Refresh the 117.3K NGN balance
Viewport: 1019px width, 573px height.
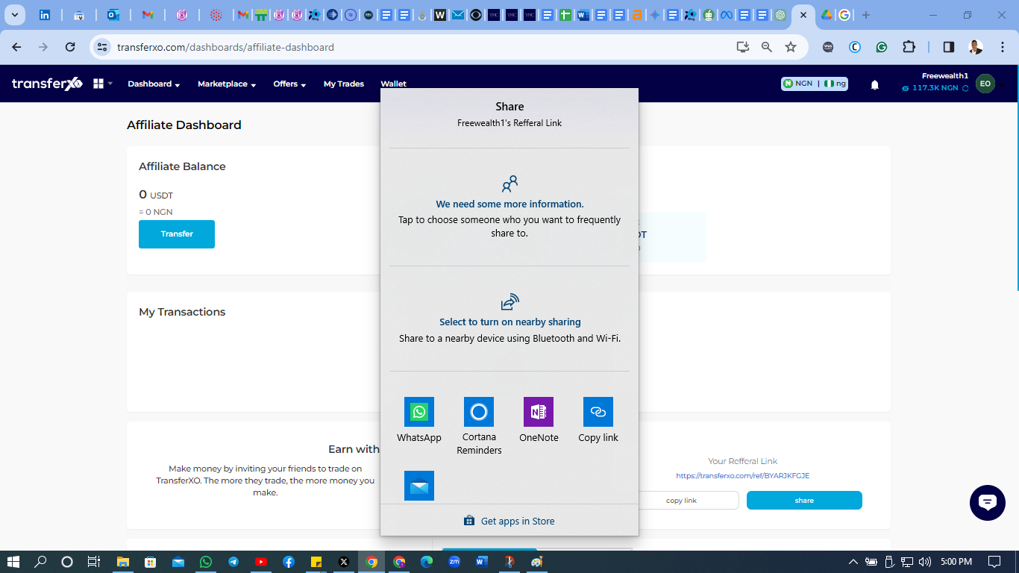click(965, 88)
